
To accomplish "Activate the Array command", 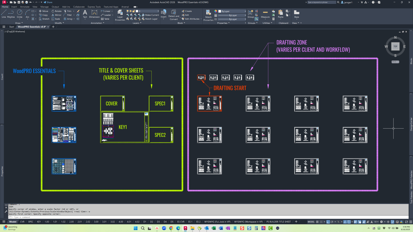I will [x=68, y=19].
